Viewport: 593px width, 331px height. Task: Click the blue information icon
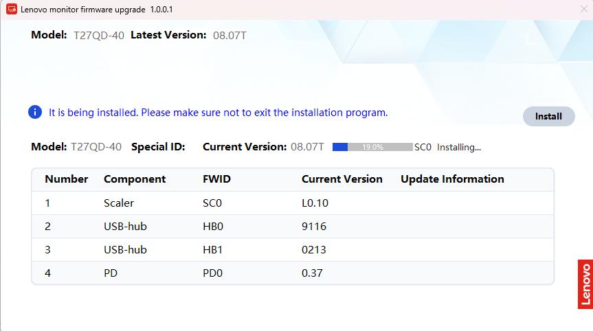click(35, 112)
